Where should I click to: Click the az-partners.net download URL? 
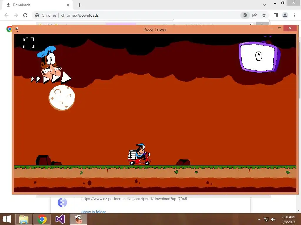click(134, 199)
